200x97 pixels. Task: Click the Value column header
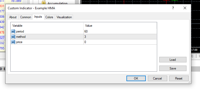120,26
